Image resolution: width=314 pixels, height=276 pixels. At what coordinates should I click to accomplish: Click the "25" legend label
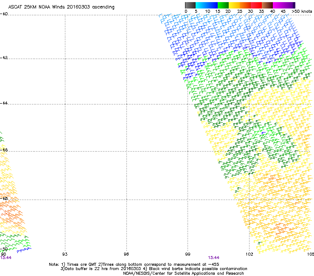(240, 11)
